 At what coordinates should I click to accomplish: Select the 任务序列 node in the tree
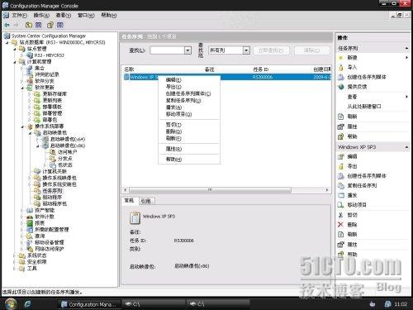(x=52, y=191)
